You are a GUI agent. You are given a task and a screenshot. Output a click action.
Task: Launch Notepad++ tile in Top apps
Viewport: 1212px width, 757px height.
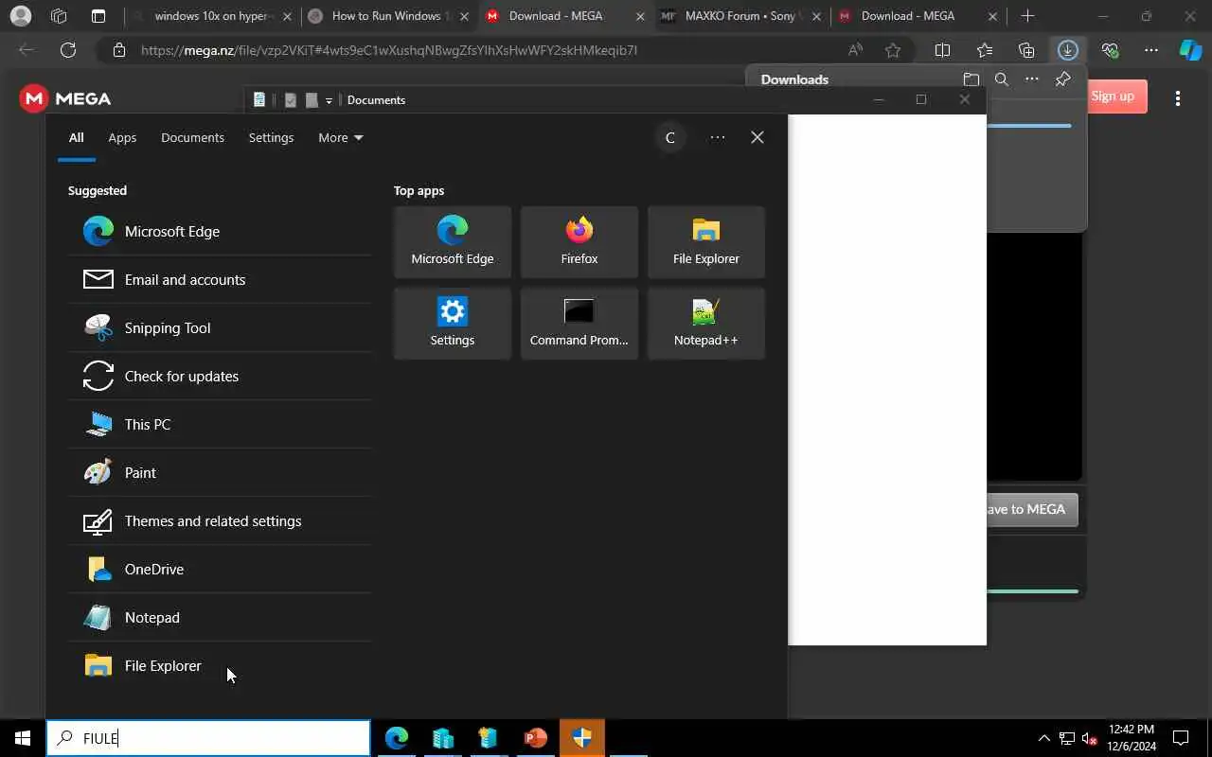[706, 324]
